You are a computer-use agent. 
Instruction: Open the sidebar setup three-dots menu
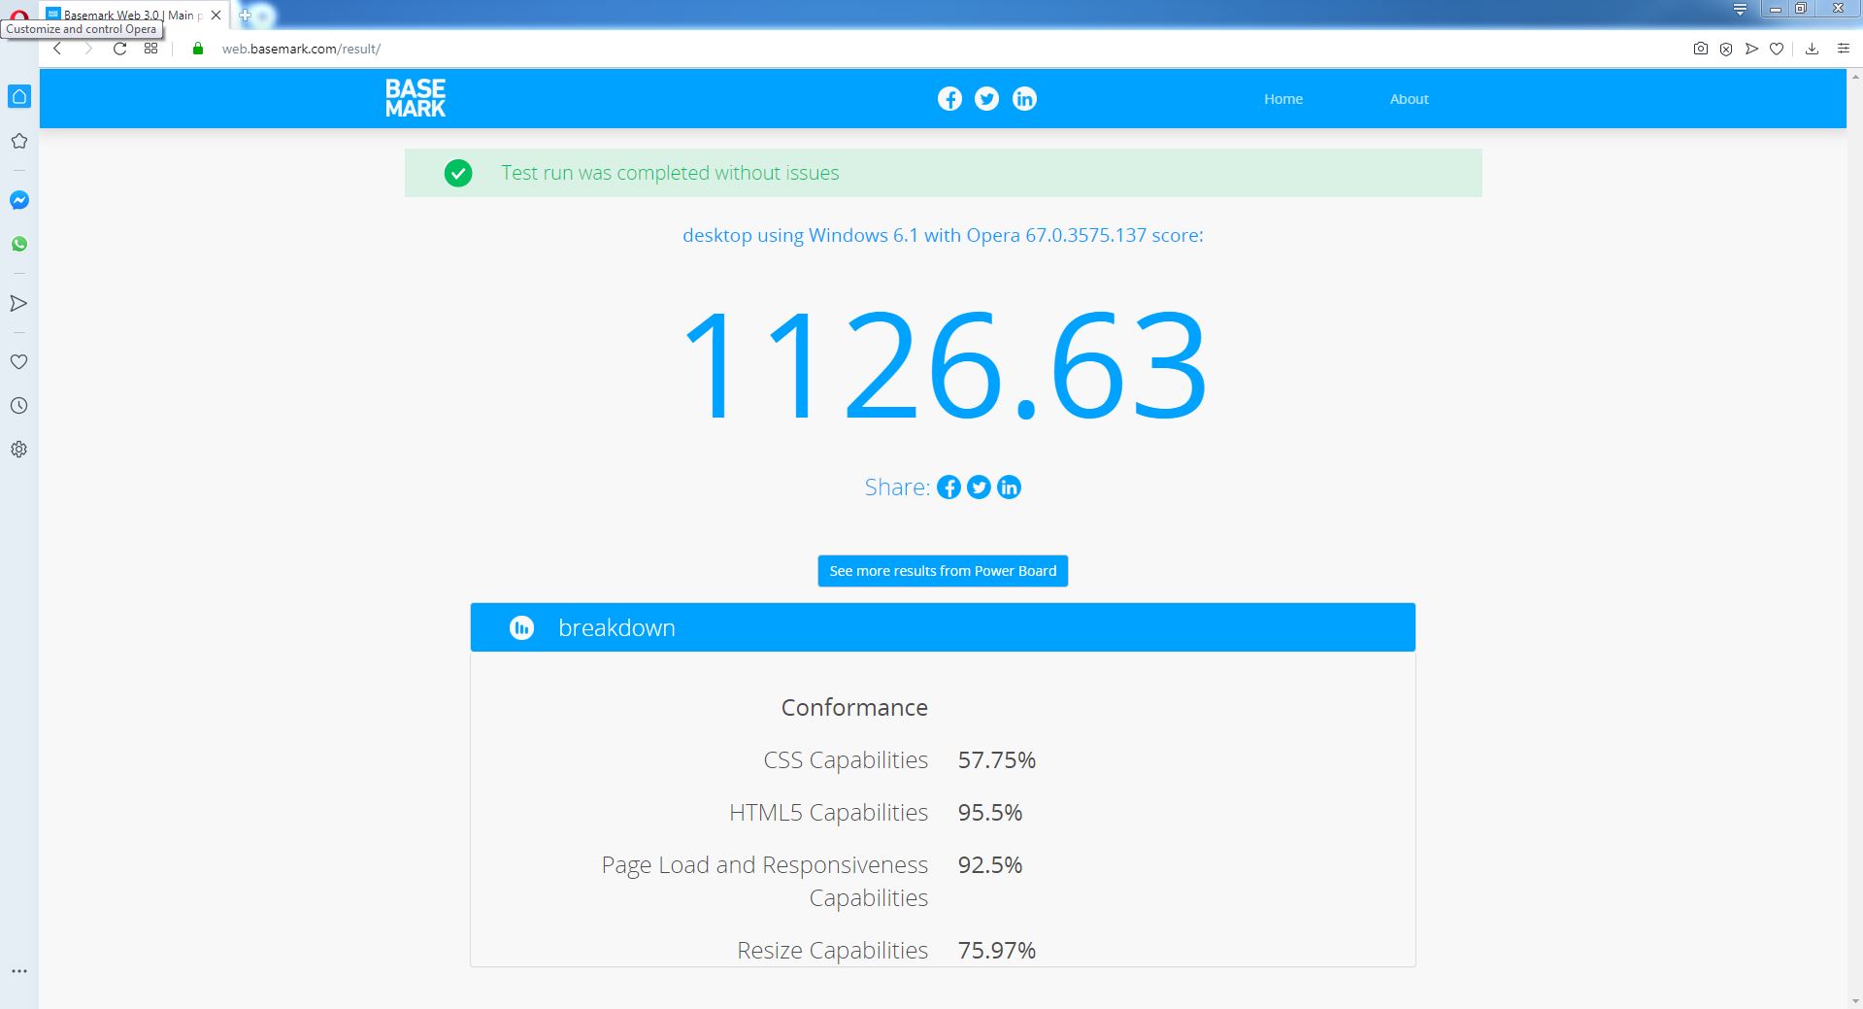18,971
